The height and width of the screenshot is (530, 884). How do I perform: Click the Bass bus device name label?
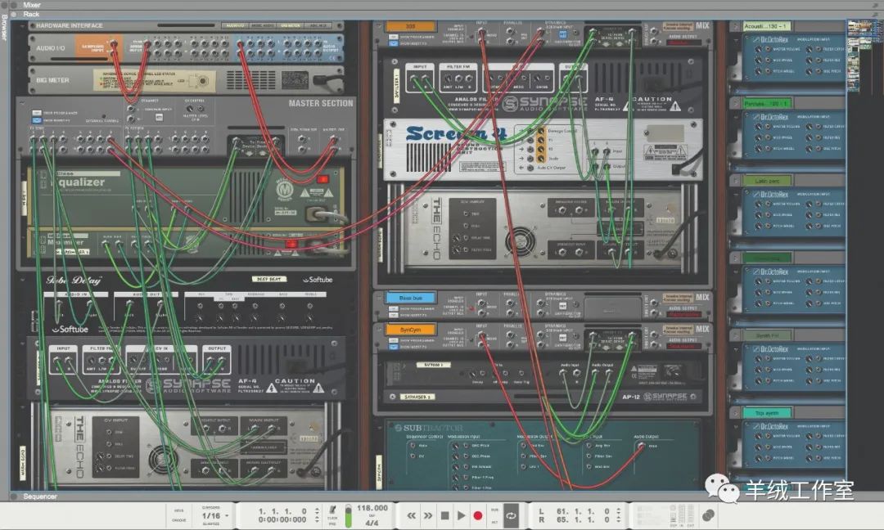point(411,298)
